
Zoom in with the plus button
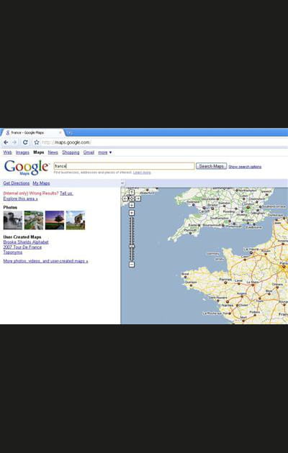[x=132, y=213]
